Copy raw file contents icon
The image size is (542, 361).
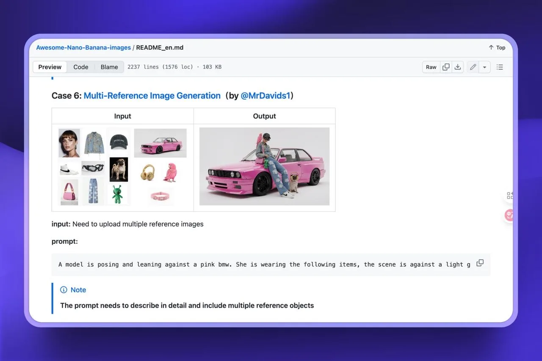[446, 67]
